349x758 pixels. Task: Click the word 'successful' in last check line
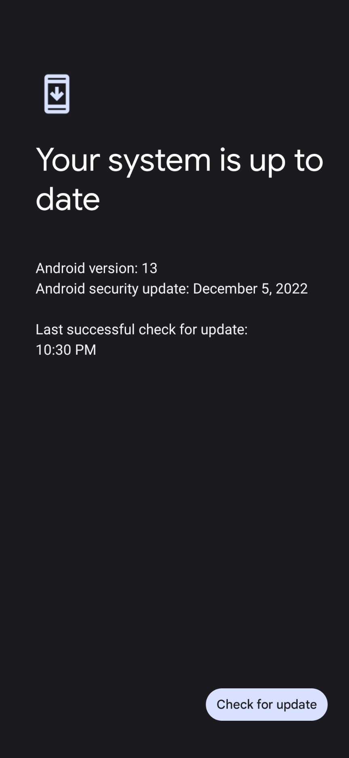click(101, 329)
